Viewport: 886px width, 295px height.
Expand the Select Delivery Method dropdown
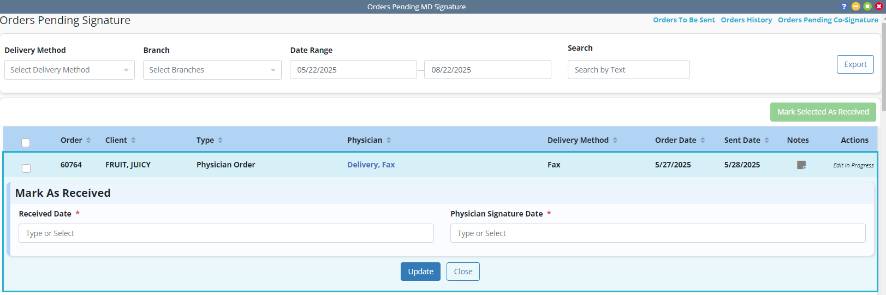[x=69, y=70]
